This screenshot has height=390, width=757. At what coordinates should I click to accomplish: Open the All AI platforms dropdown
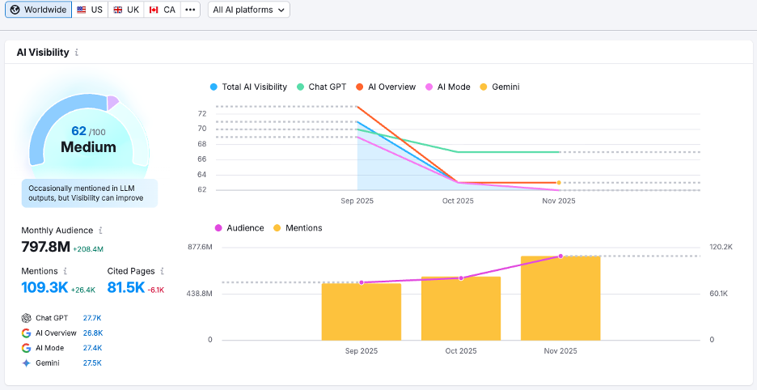248,10
